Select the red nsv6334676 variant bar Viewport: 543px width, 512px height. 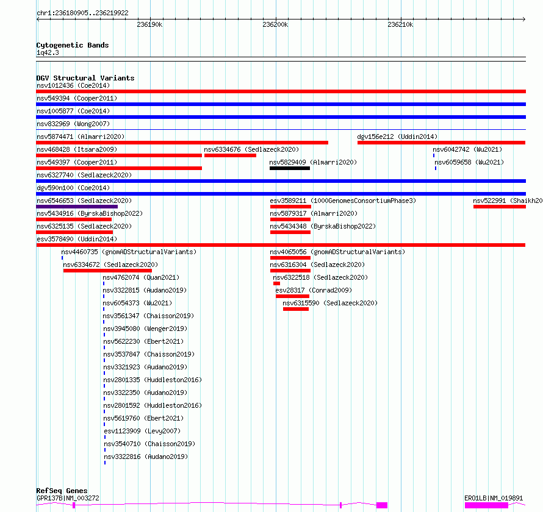click(x=230, y=155)
